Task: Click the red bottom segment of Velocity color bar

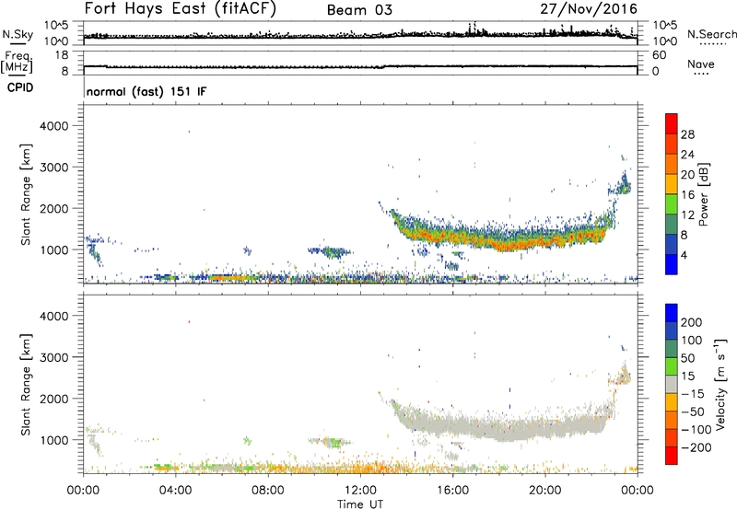Action: click(x=672, y=456)
